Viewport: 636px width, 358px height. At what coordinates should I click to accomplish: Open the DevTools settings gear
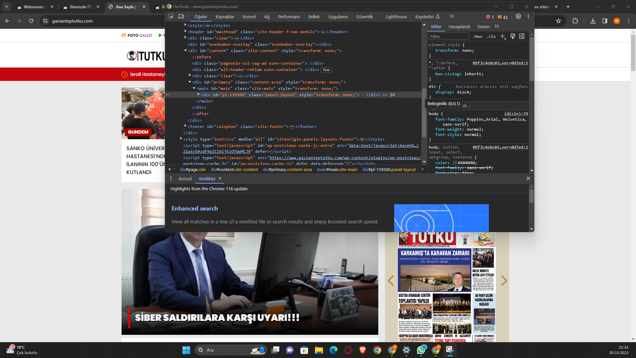point(518,17)
